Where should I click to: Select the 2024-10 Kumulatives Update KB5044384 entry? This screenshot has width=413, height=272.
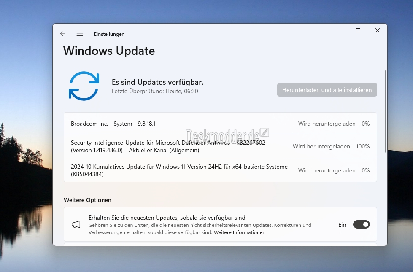coord(220,170)
